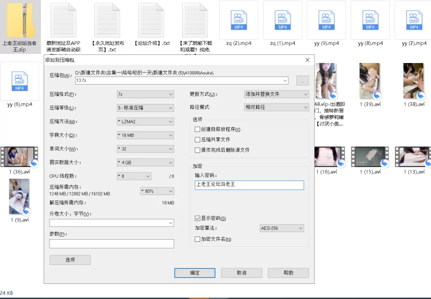431x299 pixels.
Task: Select the 1 (15).avi video thumbnail
Action: click(x=370, y=157)
